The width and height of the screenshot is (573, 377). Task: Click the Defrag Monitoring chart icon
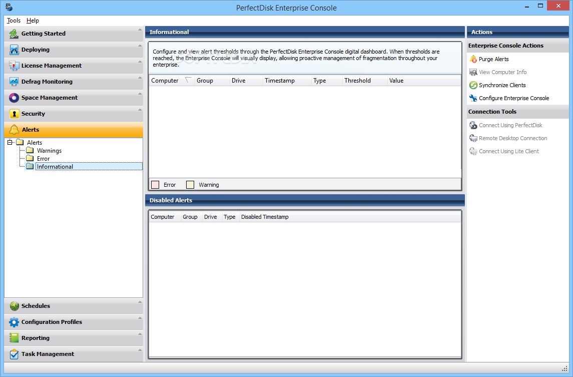pos(14,82)
